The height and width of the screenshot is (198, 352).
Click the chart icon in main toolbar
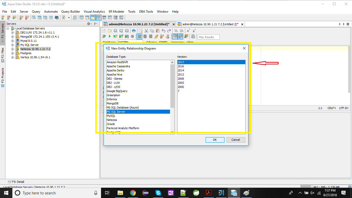tap(121, 18)
